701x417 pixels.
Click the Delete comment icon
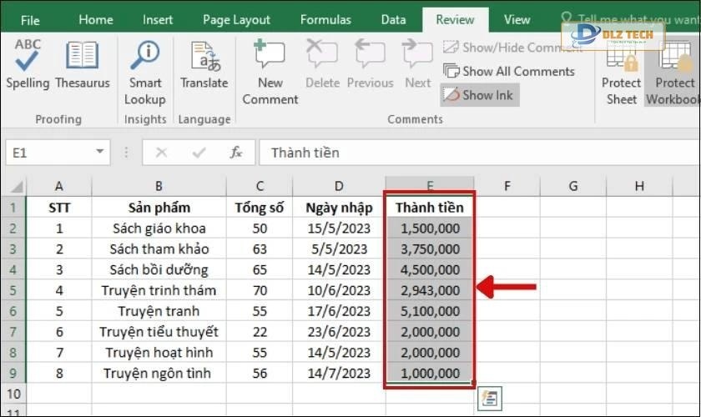tap(322, 64)
